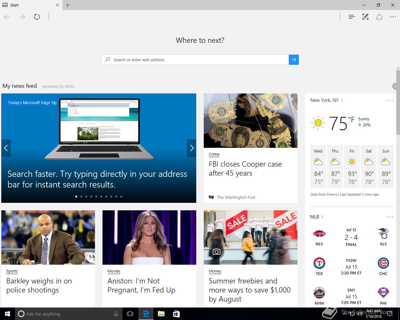
Task: Open a new tab with plus button
Action: coord(68,5)
